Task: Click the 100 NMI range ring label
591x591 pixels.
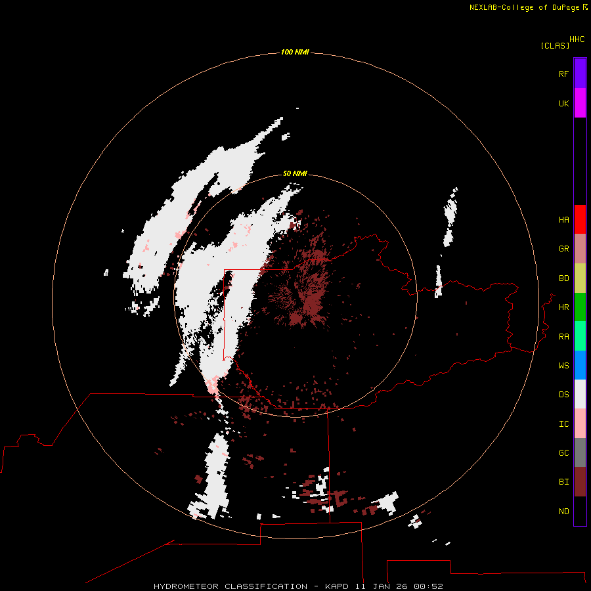Action: tap(295, 52)
